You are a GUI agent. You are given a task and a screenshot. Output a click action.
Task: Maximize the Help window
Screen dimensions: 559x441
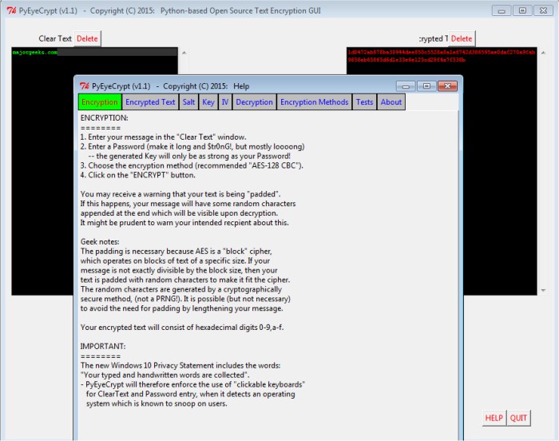(x=426, y=86)
